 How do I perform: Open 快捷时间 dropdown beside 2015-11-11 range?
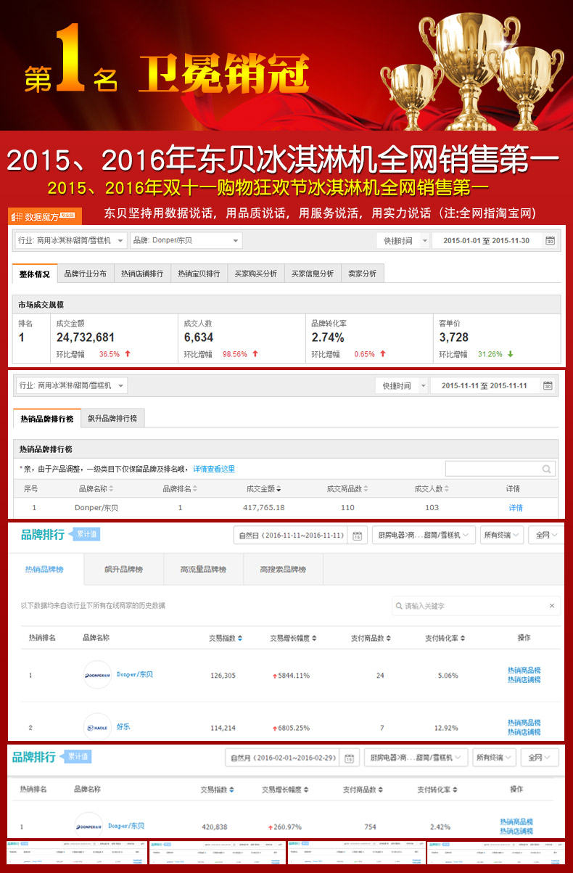coord(401,385)
